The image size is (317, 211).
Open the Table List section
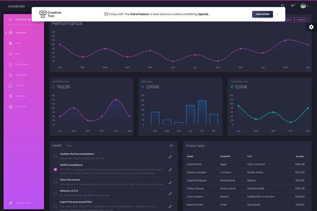pyautogui.click(x=20, y=85)
